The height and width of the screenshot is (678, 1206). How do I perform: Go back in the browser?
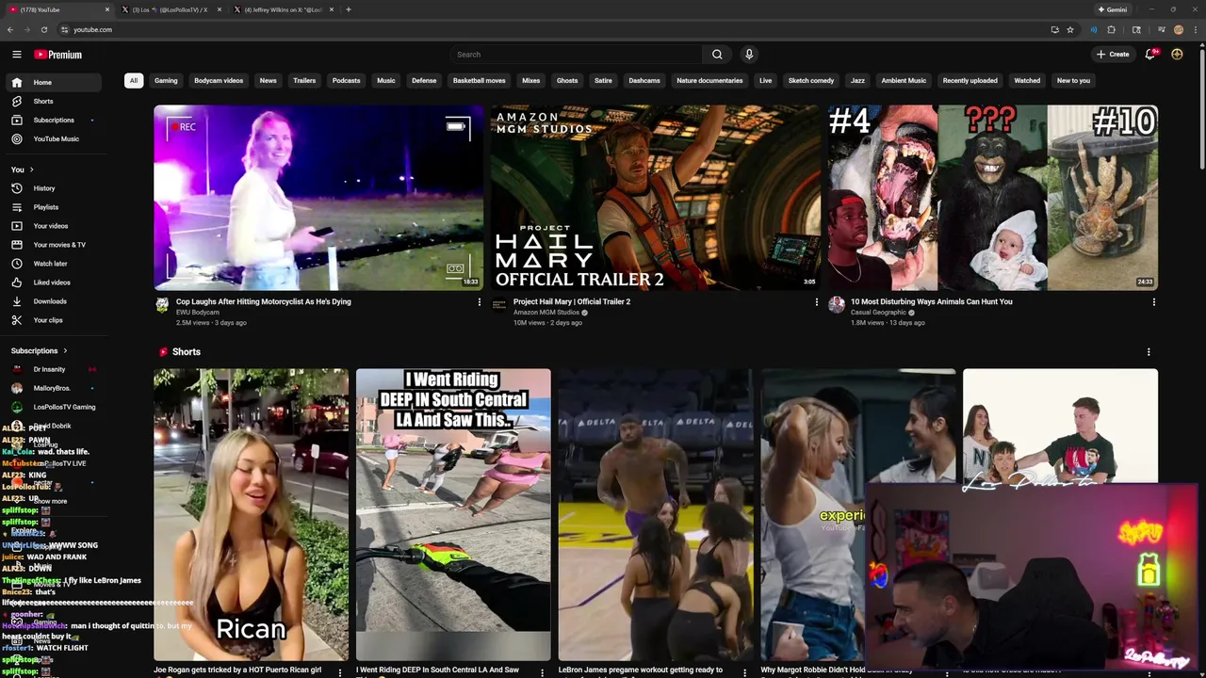(9, 29)
